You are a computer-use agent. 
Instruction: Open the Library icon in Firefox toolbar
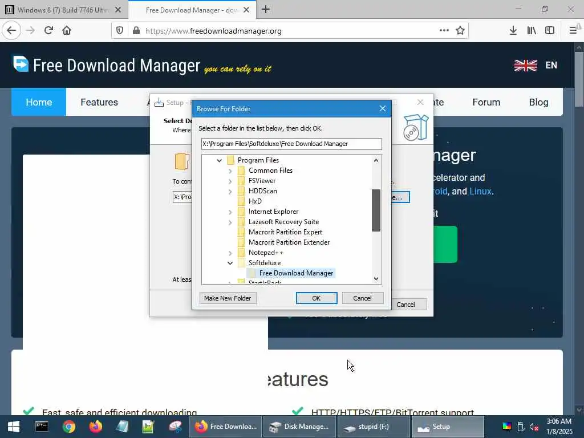coord(532,31)
